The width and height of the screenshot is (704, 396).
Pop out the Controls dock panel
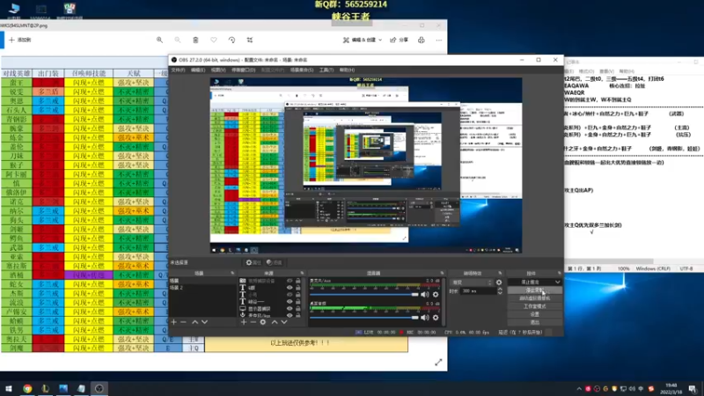pos(560,273)
